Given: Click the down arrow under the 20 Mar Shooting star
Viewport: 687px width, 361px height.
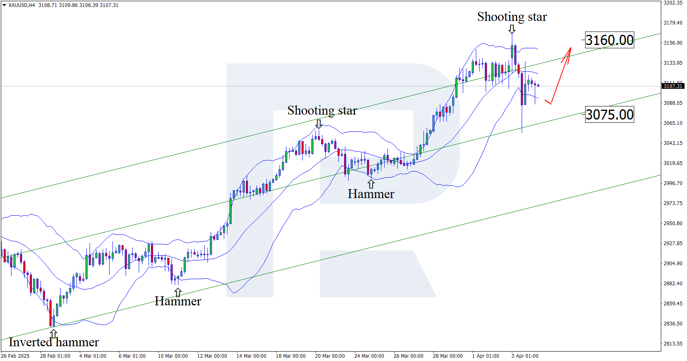Looking at the screenshot, I should (x=318, y=124).
